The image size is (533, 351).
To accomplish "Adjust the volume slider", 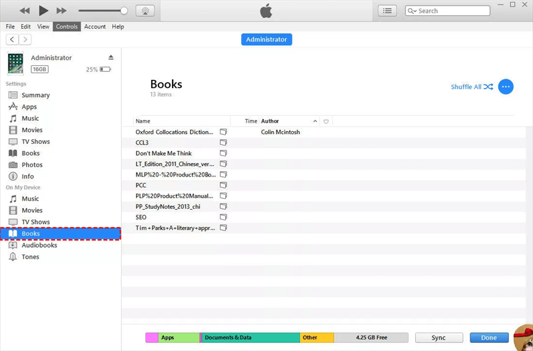I will 124,11.
